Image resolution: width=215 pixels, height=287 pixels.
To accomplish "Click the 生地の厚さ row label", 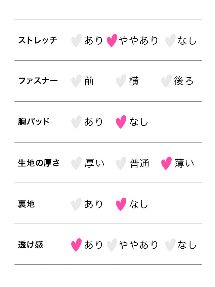I will (x=39, y=163).
